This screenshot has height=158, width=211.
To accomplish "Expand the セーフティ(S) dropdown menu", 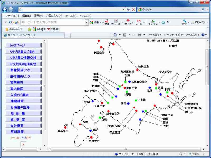I will (173, 35).
